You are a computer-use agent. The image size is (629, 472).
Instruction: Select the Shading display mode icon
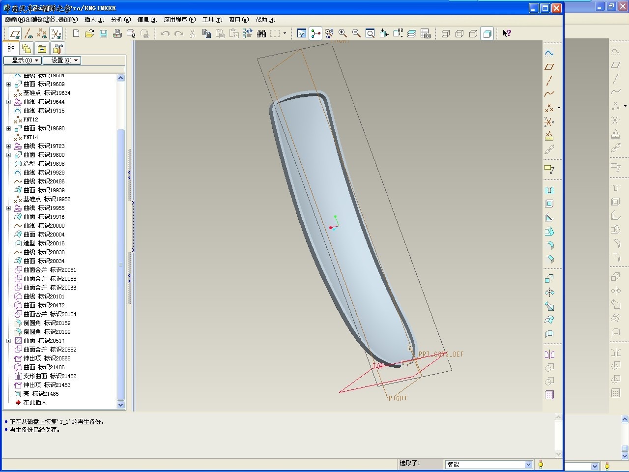coord(487,33)
